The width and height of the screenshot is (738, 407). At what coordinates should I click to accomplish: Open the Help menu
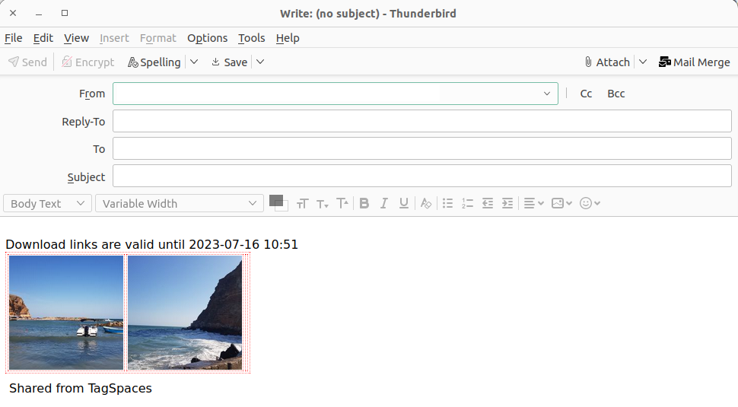288,38
